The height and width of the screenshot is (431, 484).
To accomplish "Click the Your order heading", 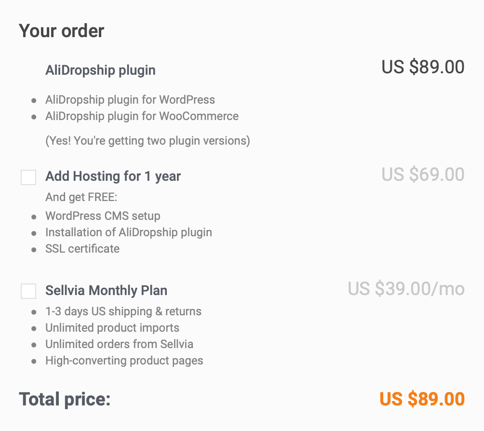I will click(x=61, y=30).
